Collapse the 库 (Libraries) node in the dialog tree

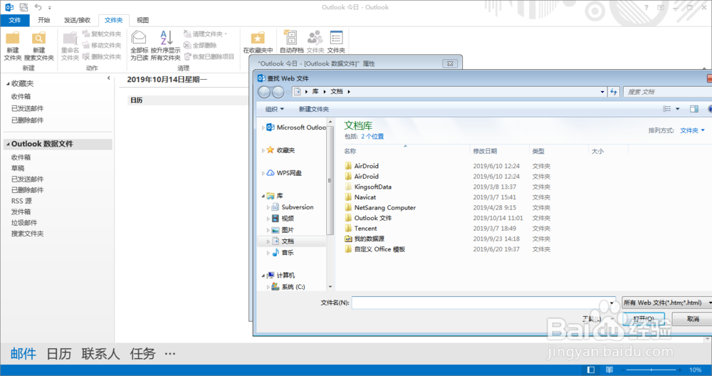point(263,196)
